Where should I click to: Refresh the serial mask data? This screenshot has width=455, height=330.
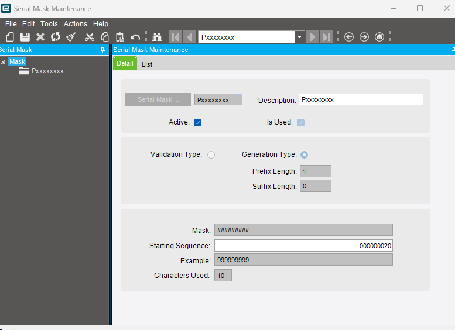[55, 37]
